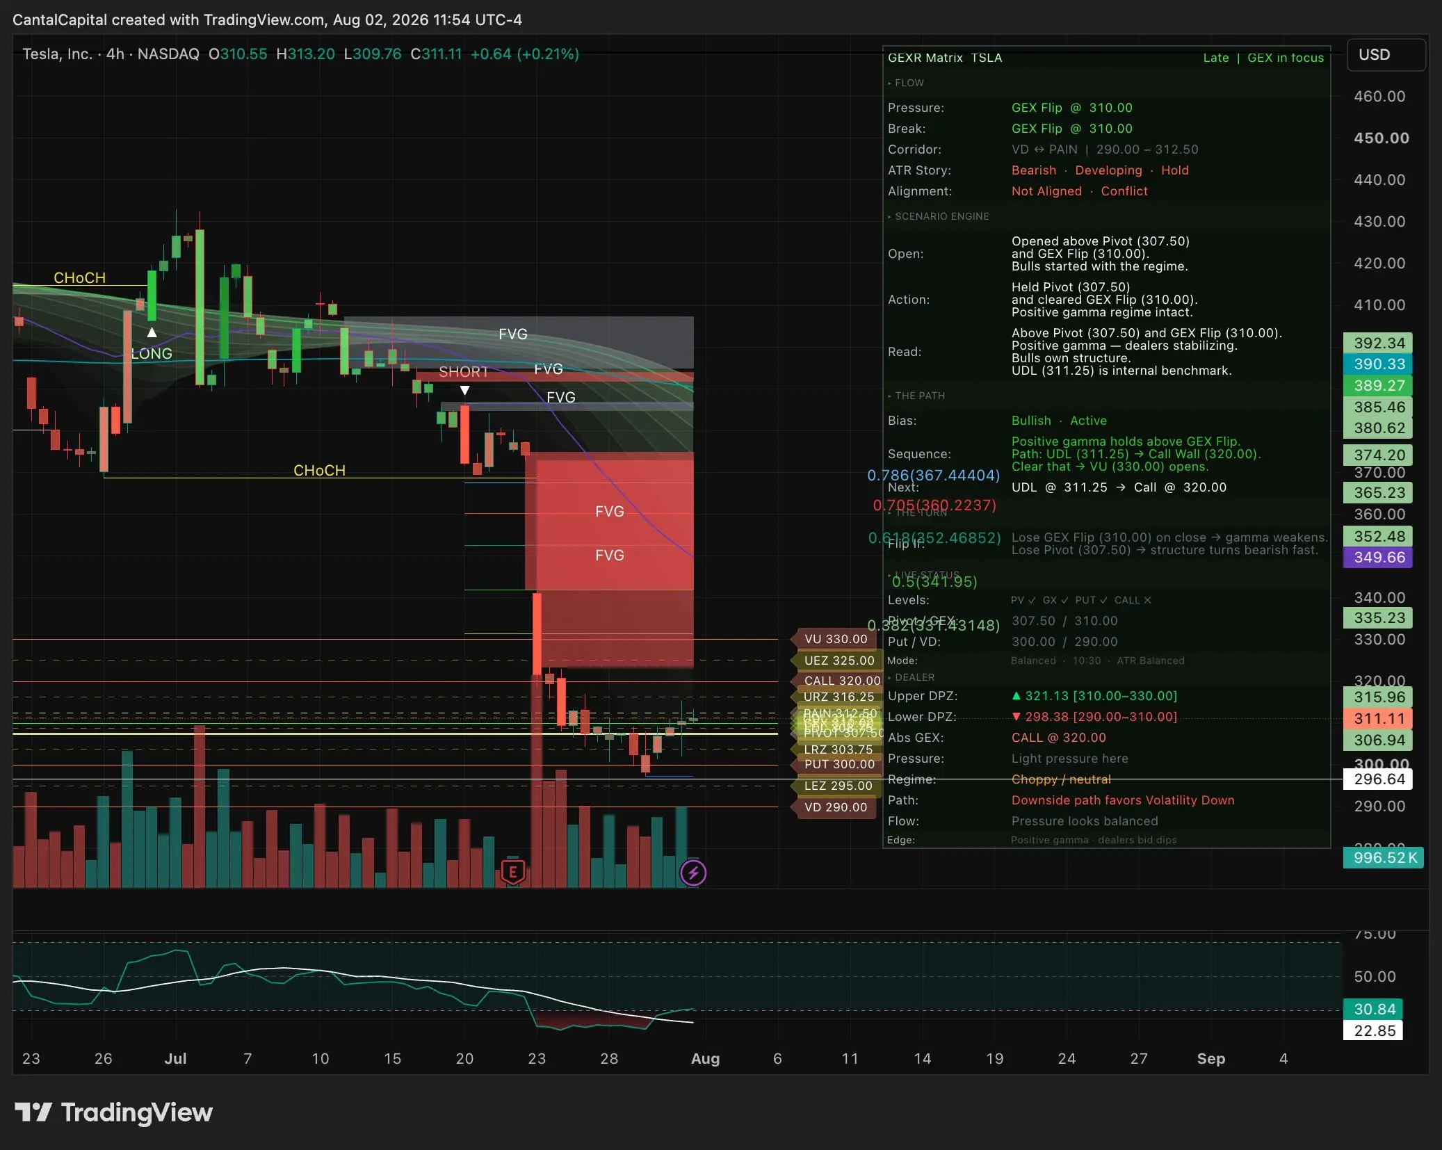This screenshot has width=1442, height=1150.
Task: Click the "Bullish · Active" bias value
Action: (1059, 421)
